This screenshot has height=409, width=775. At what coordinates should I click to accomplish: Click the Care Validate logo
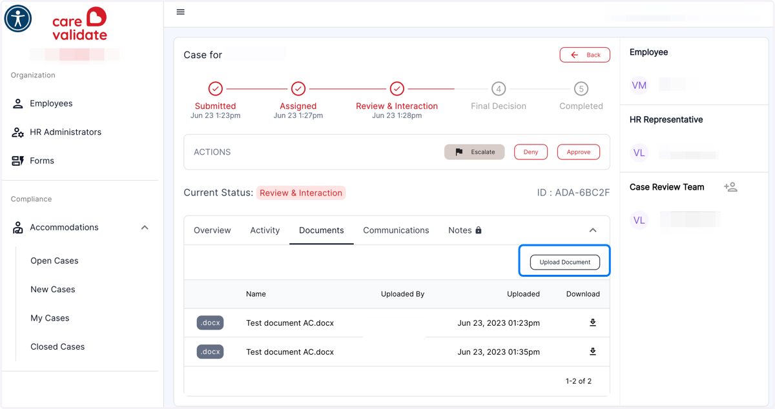(79, 25)
